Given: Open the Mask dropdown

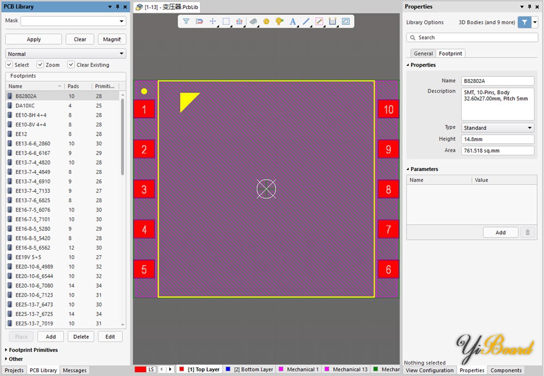Looking at the screenshot, I should [121, 21].
